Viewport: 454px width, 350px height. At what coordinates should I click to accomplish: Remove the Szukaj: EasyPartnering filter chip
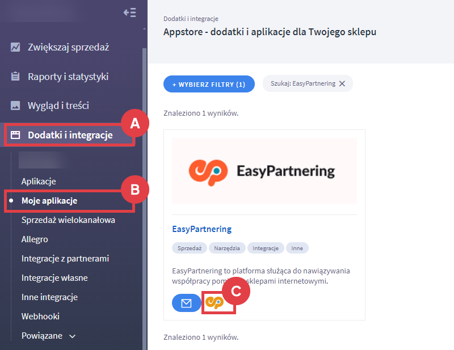[342, 83]
